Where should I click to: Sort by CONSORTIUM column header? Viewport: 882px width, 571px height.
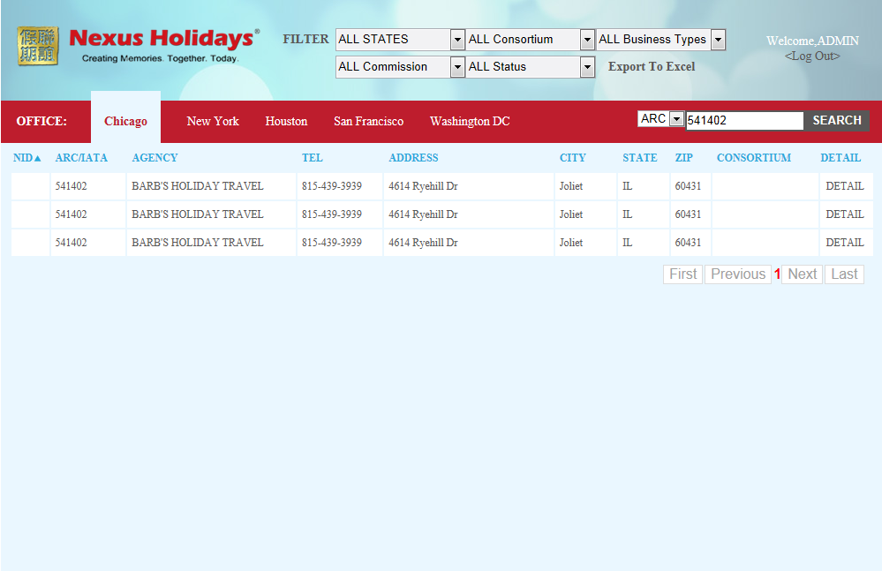(754, 158)
